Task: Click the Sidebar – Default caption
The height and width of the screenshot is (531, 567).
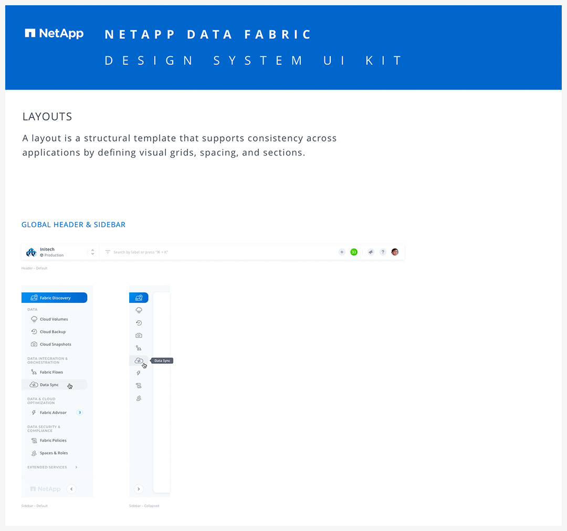Action: (34, 506)
